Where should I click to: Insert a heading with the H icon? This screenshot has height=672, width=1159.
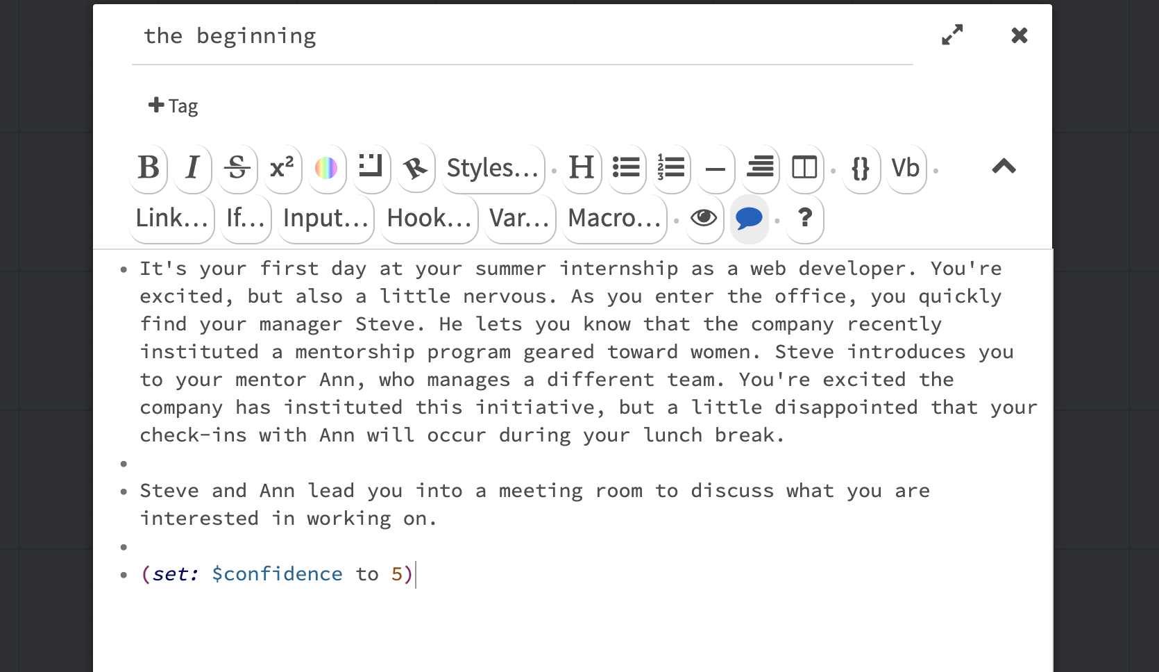tap(581, 168)
